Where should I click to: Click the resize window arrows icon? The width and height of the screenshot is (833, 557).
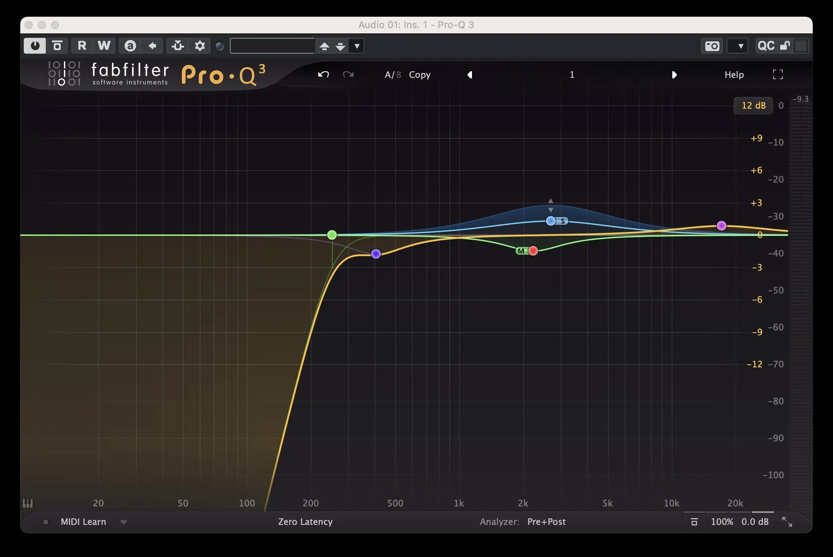(787, 522)
